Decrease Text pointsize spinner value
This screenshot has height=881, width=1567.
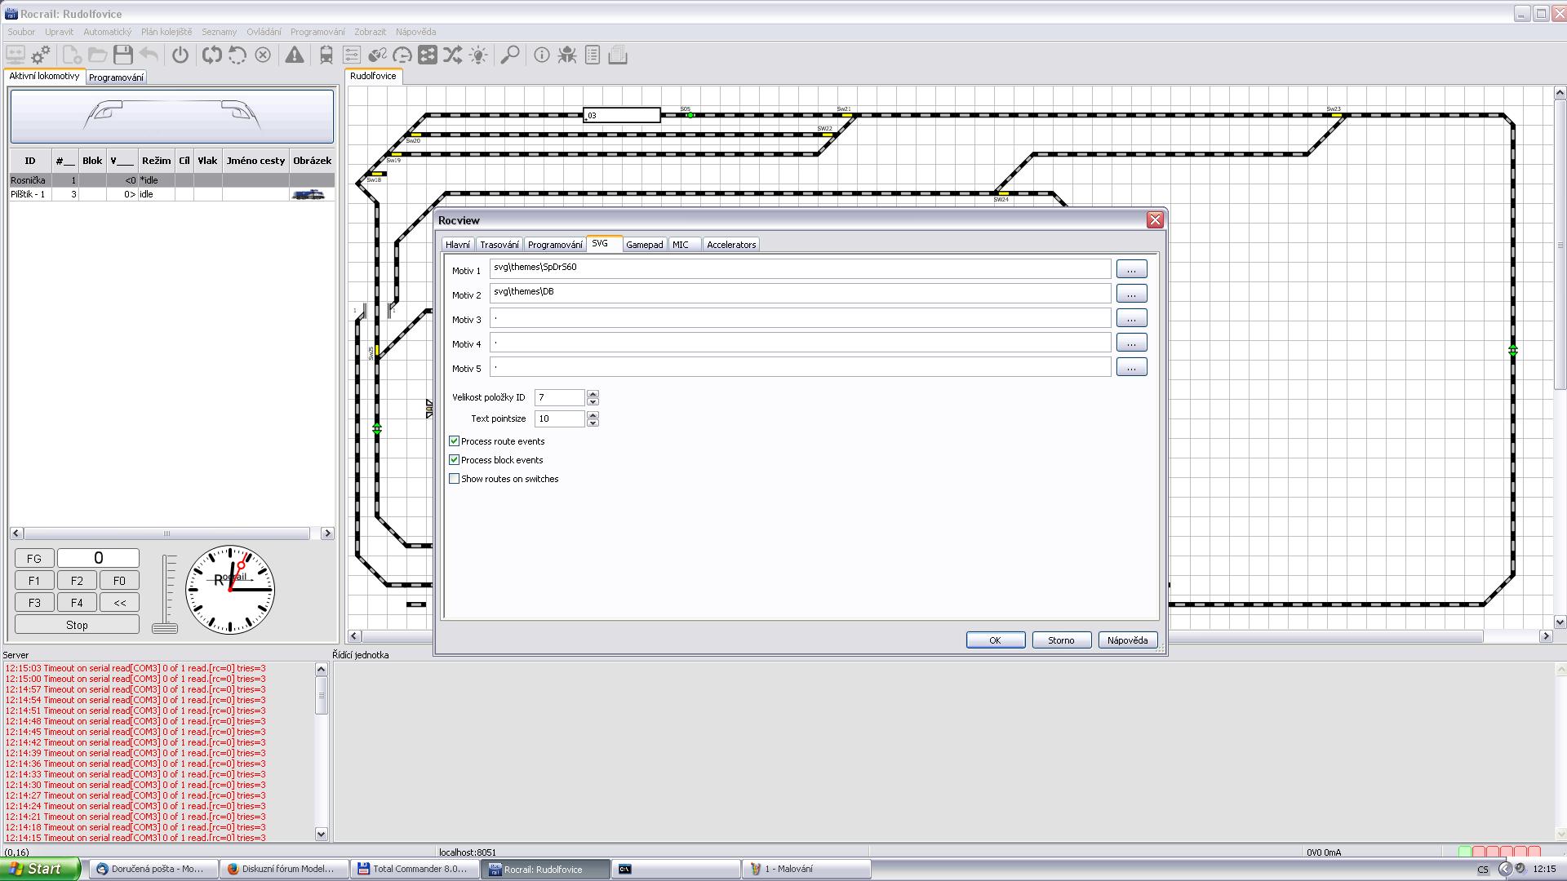click(593, 423)
